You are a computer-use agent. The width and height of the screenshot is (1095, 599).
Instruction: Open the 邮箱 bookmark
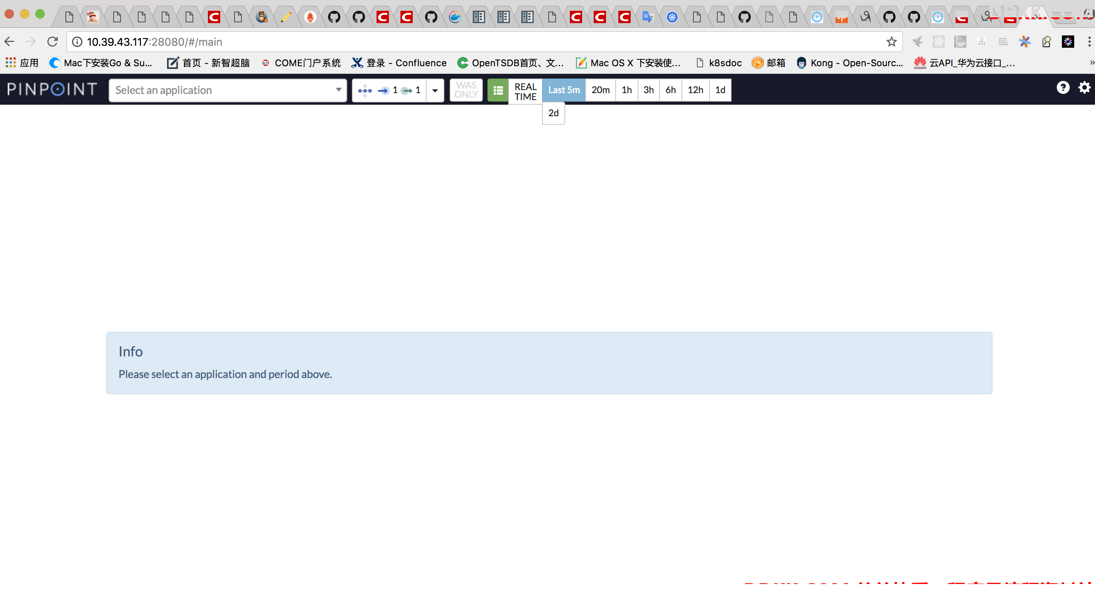tap(769, 63)
